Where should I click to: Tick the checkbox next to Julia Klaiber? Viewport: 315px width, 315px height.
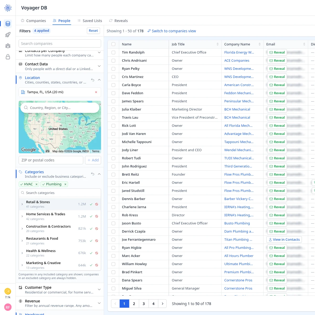pyautogui.click(x=113, y=109)
